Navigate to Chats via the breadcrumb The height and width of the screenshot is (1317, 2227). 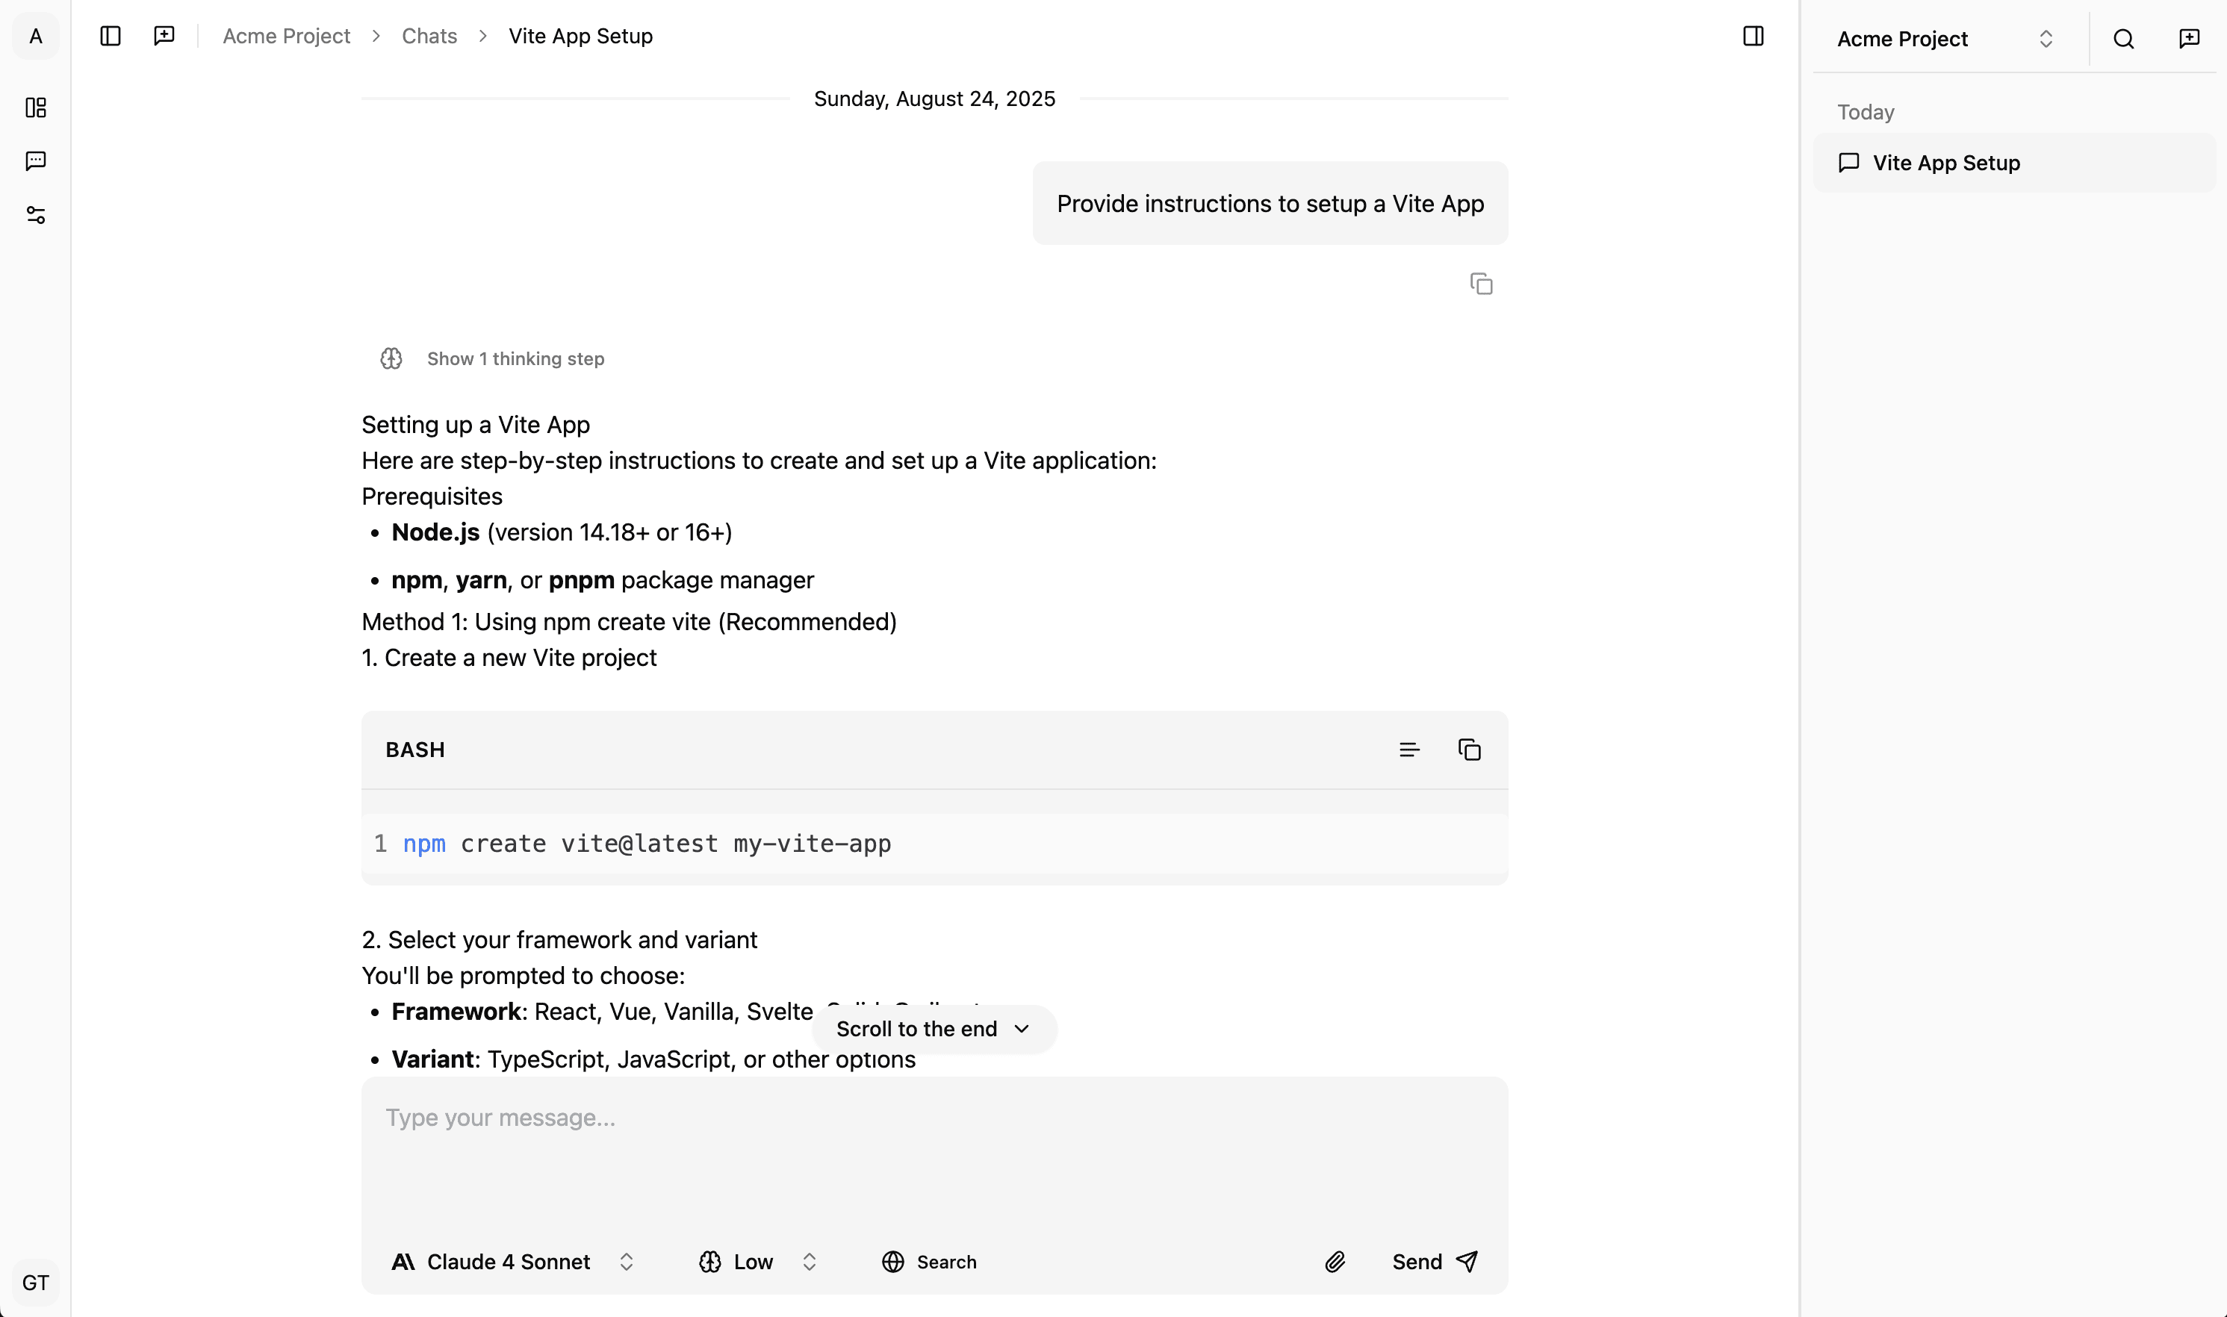tap(429, 36)
